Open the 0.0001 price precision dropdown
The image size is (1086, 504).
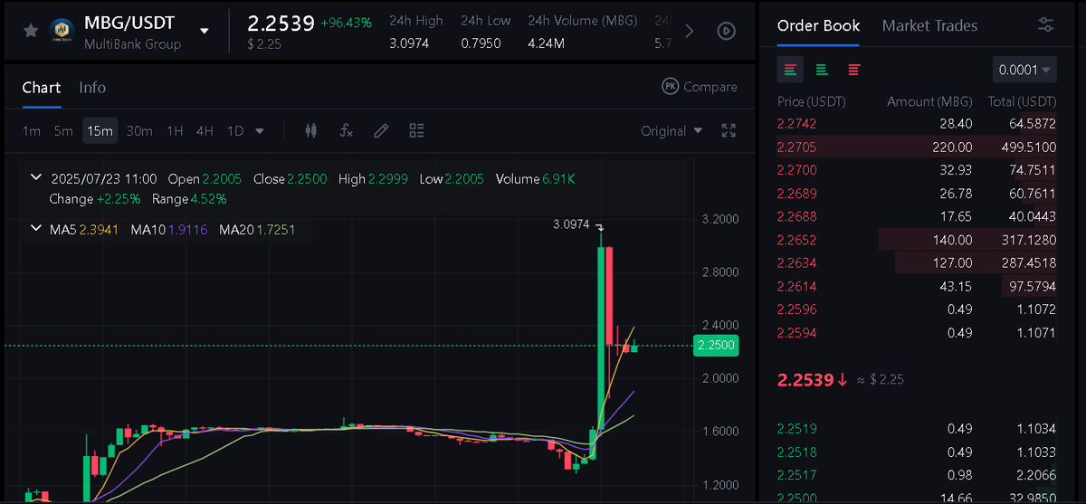[1024, 70]
